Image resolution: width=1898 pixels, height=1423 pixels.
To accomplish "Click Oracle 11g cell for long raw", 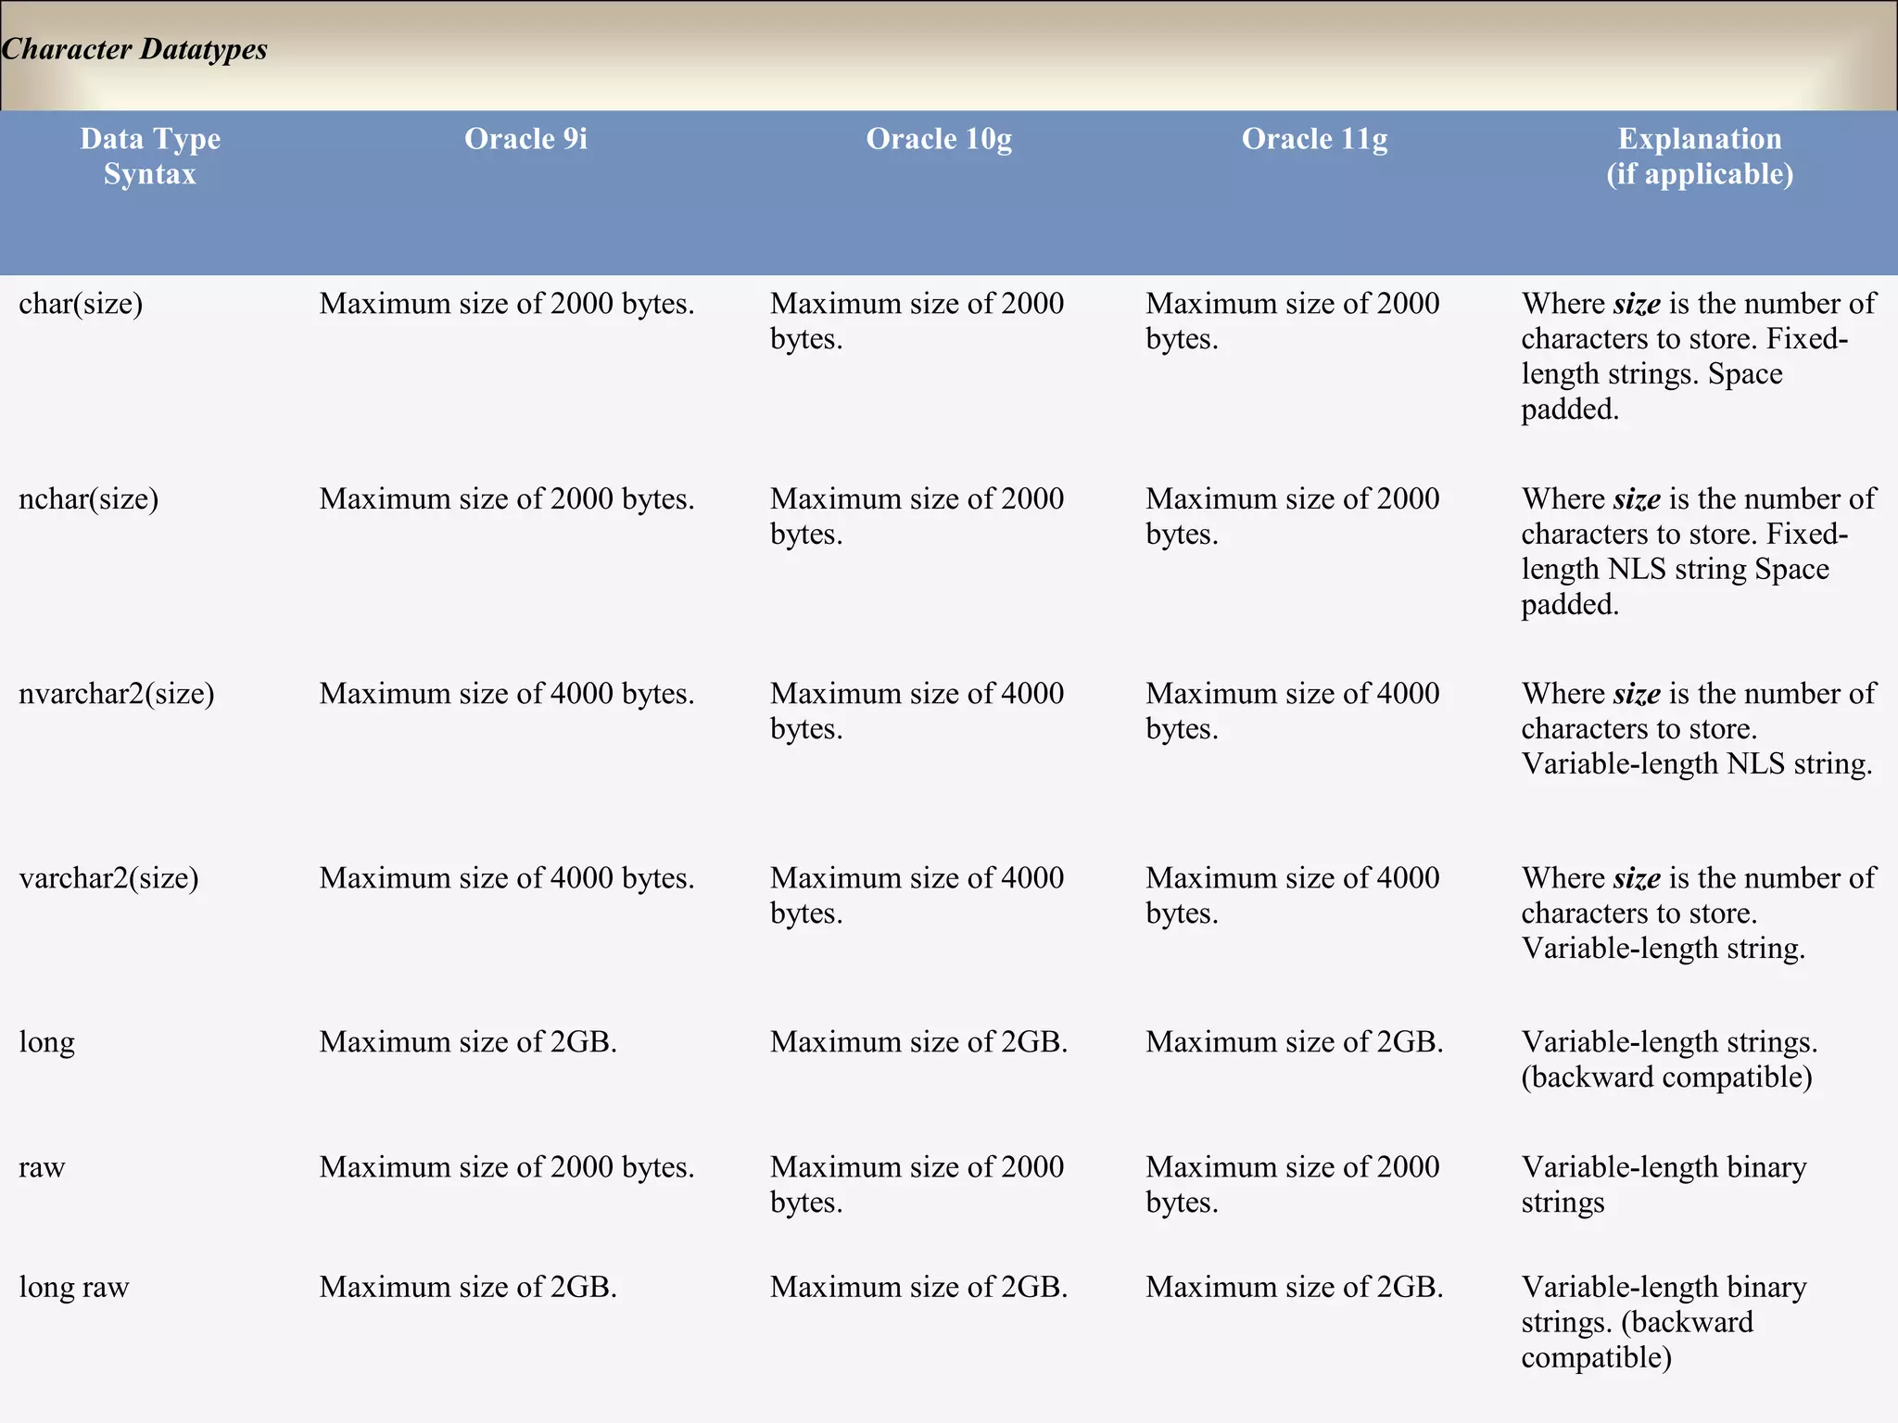I will [1294, 1288].
